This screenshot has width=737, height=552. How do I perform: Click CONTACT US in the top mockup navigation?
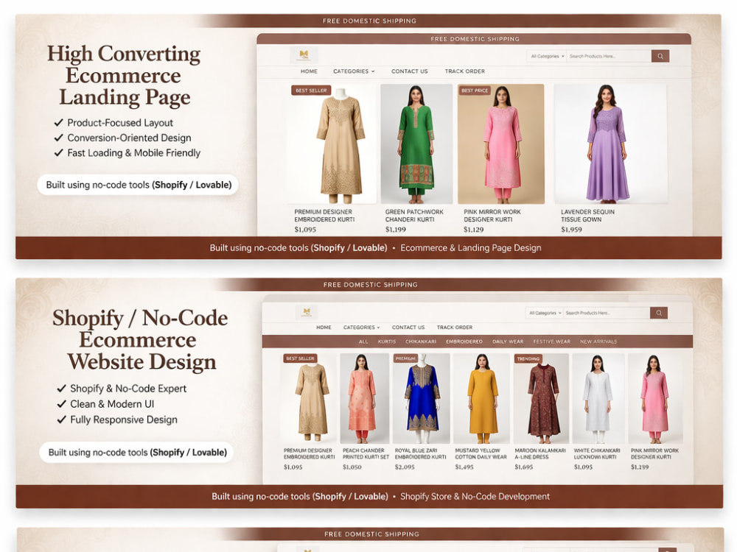[409, 71]
